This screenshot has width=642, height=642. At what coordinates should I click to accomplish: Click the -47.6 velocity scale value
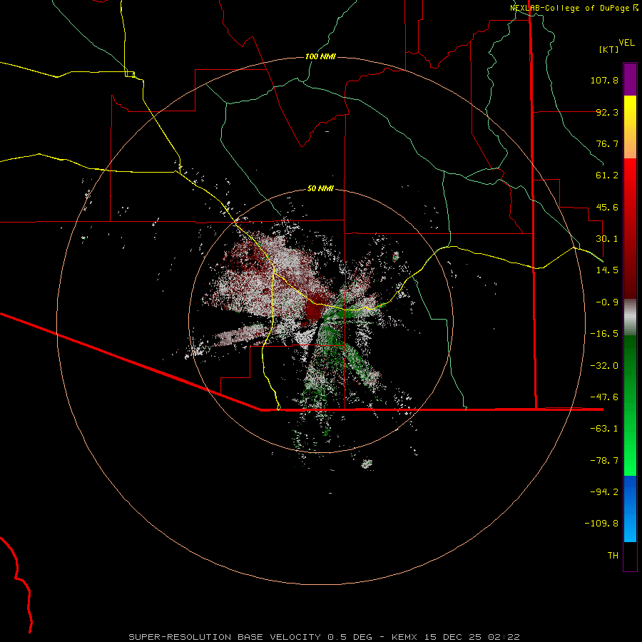tap(604, 397)
